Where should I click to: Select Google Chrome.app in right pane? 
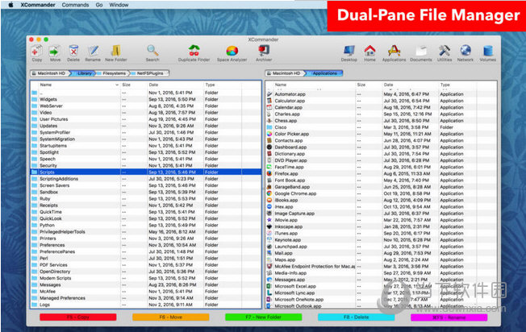[x=382, y=193]
